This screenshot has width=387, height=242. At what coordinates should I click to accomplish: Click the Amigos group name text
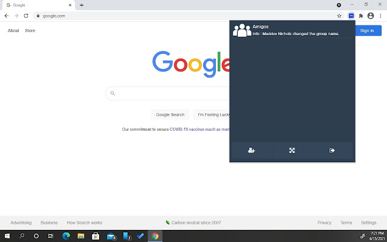(261, 27)
